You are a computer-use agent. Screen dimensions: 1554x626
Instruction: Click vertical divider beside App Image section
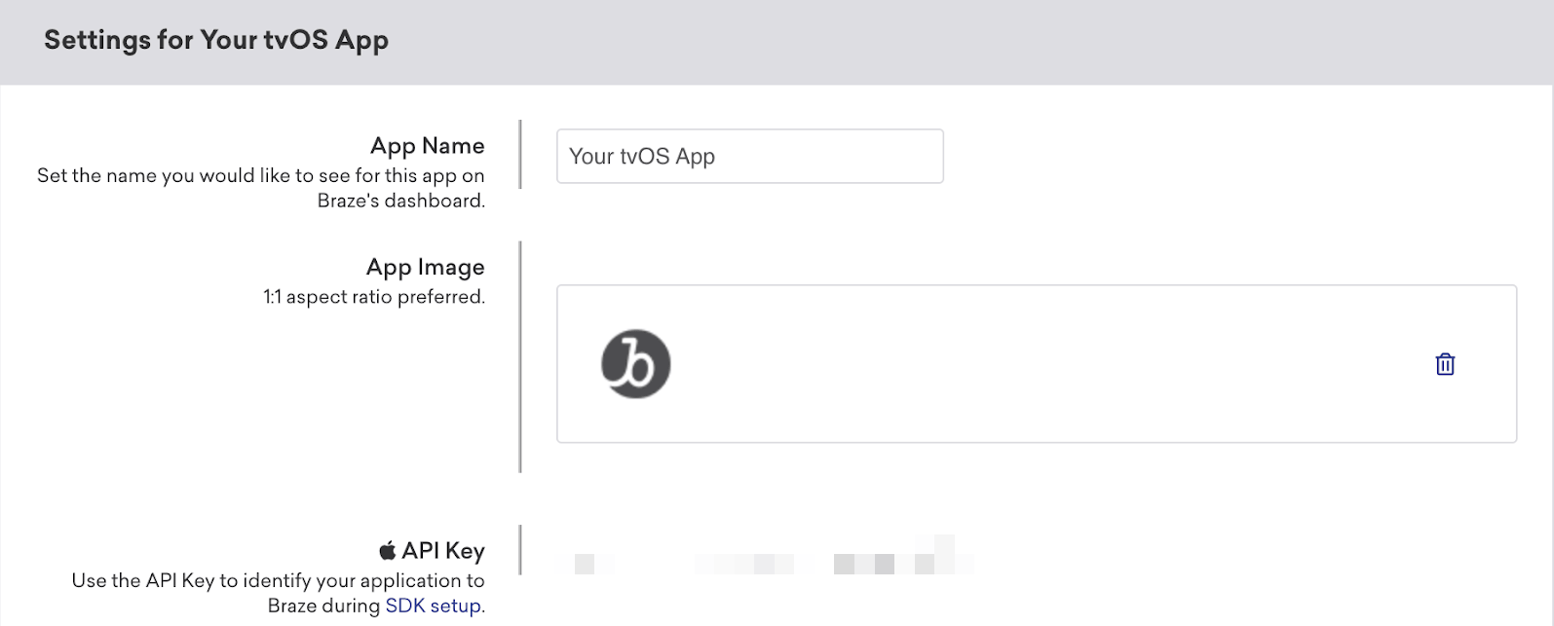(x=520, y=356)
